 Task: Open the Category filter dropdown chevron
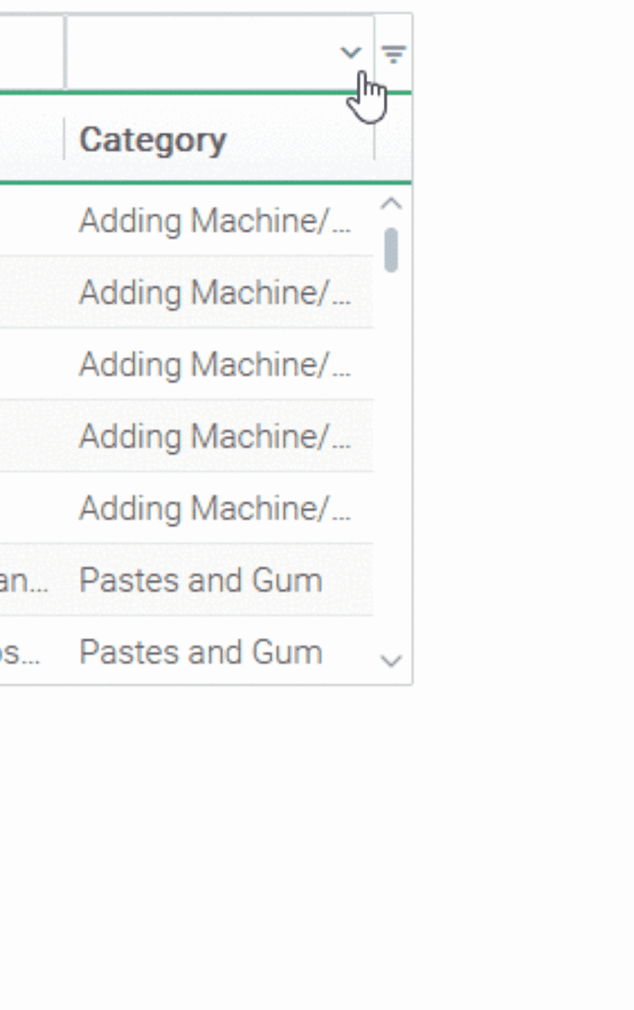[350, 53]
